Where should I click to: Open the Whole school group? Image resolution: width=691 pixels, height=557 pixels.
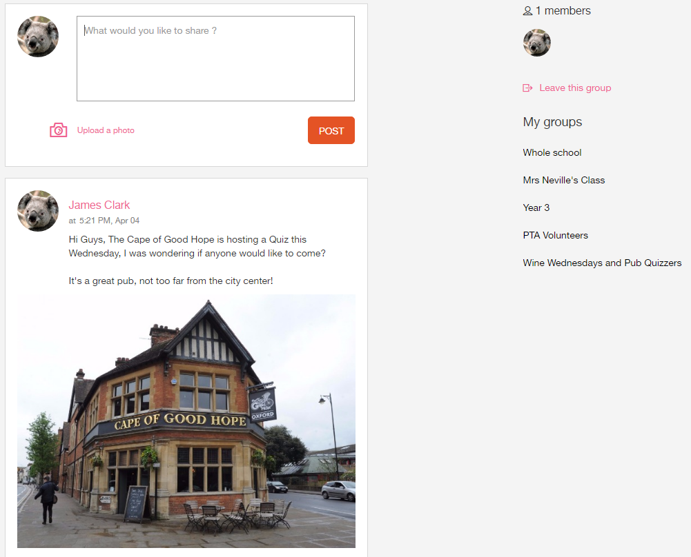pyautogui.click(x=552, y=152)
